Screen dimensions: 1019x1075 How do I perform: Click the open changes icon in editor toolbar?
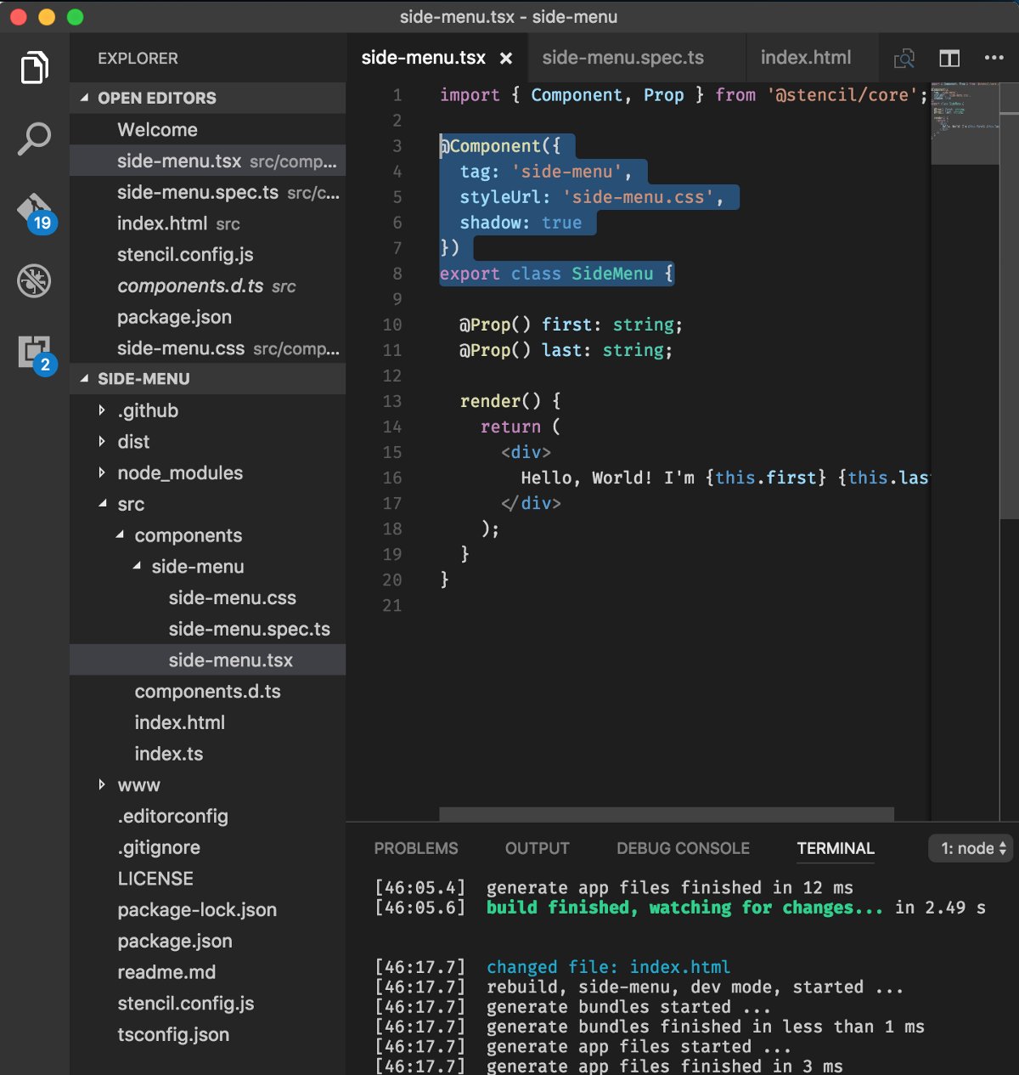(x=904, y=58)
